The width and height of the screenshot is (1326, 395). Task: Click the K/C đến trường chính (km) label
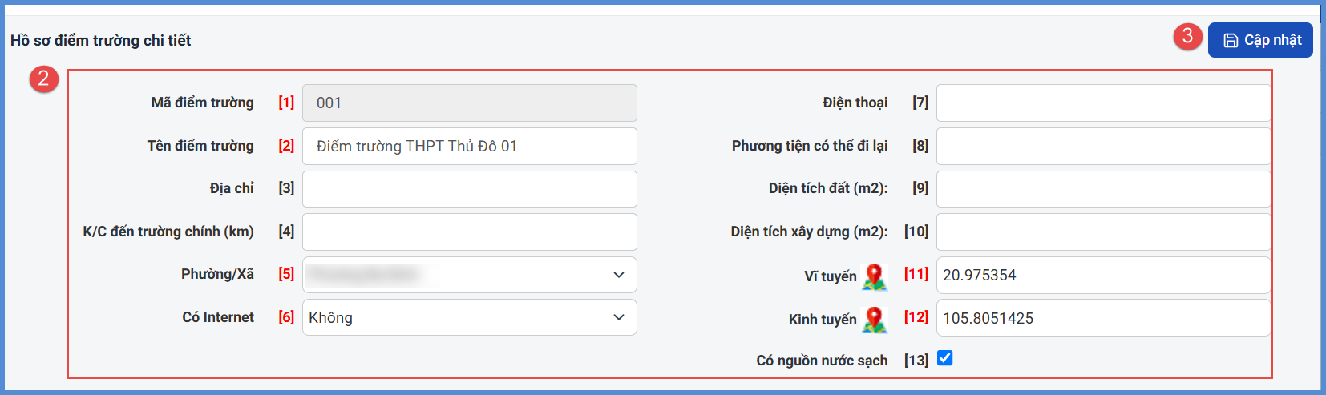point(168,232)
